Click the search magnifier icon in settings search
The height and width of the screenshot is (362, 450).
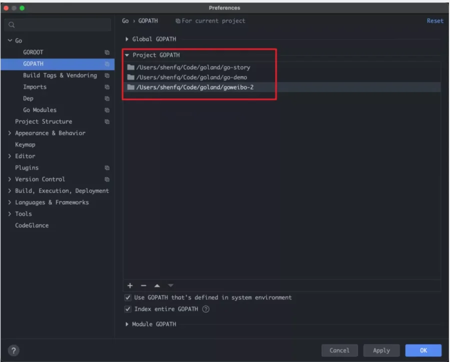point(12,24)
